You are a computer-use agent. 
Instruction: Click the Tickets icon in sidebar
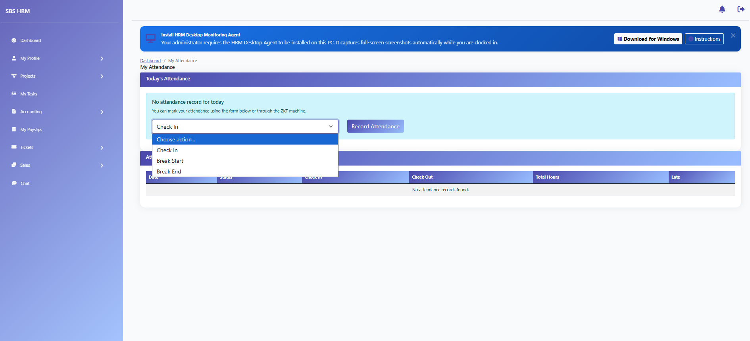(x=14, y=147)
